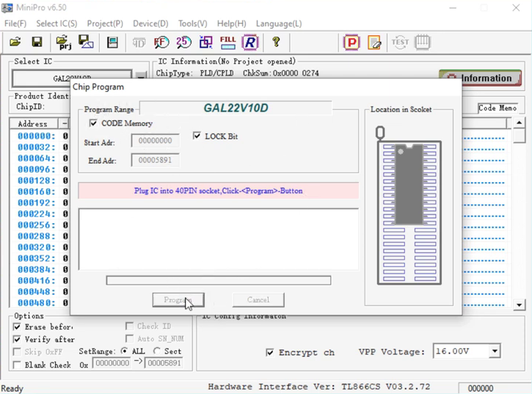532x394 pixels.
Task: Select the Sect radio button
Action: (157, 351)
